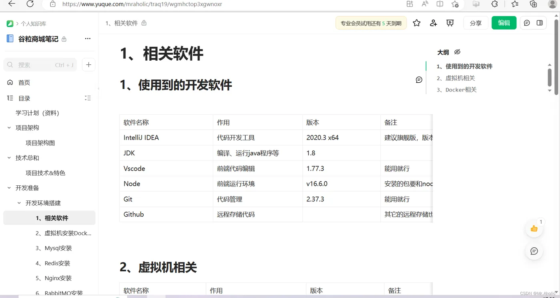Collapse the 开发环境搭建 tree node
This screenshot has height=298, width=560.
point(19,203)
